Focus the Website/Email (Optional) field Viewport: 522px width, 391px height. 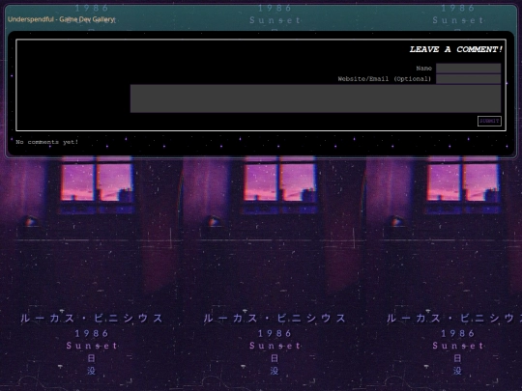tap(469, 79)
